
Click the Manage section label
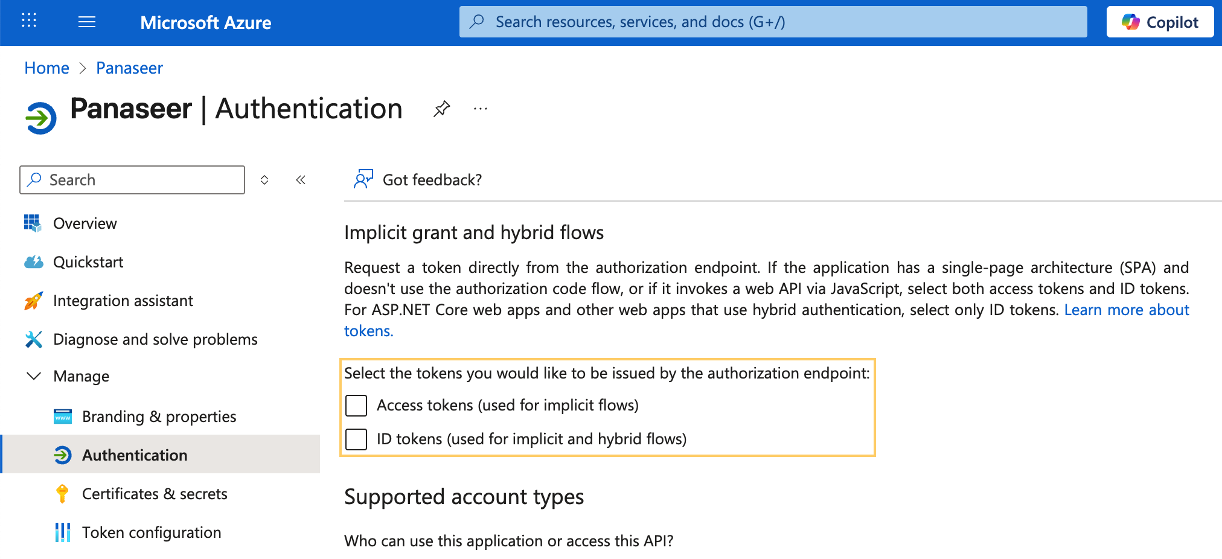[x=81, y=376]
